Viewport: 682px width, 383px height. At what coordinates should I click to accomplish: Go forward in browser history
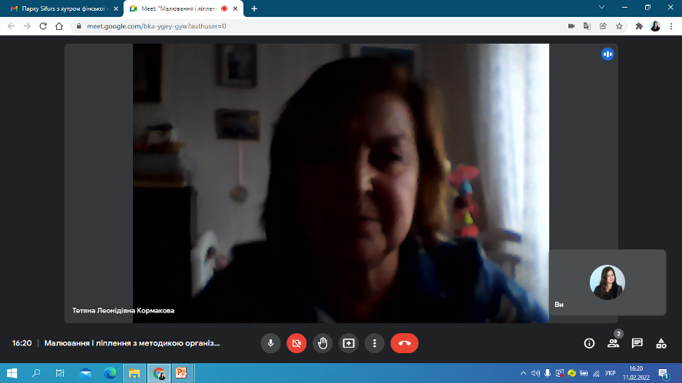point(27,26)
